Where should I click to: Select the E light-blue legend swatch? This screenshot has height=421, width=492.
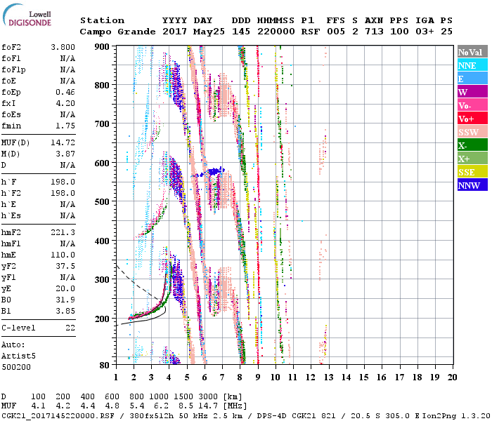click(472, 79)
